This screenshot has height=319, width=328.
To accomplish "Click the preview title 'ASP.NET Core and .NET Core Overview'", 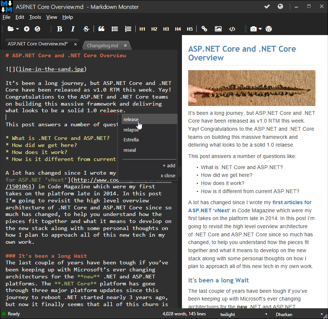I will click(242, 53).
